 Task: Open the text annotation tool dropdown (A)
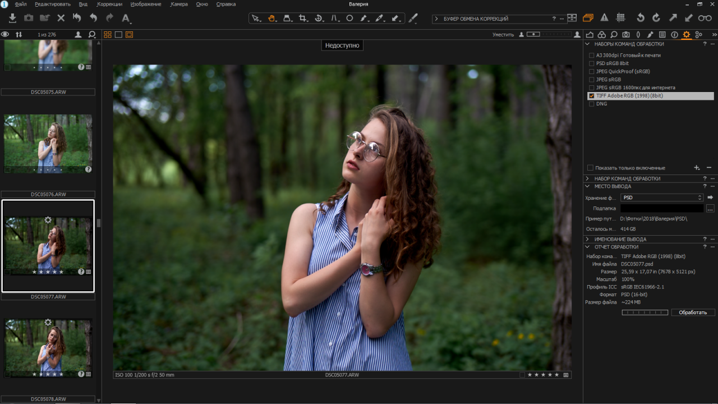click(126, 19)
